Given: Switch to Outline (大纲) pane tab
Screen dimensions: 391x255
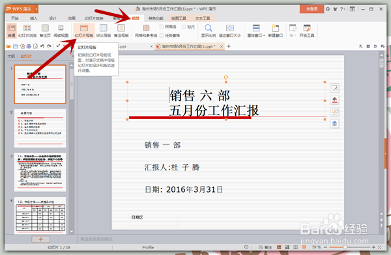Looking at the screenshot, I should tap(11, 57).
